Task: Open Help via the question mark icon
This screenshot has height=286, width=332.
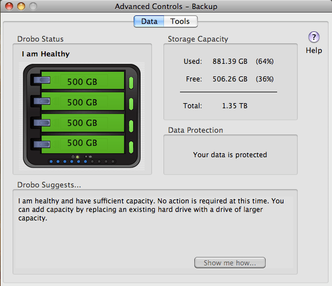Action: click(x=314, y=37)
